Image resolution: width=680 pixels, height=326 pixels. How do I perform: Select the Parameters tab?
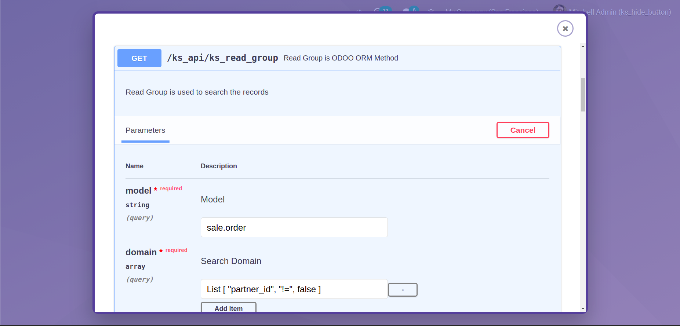(x=145, y=130)
